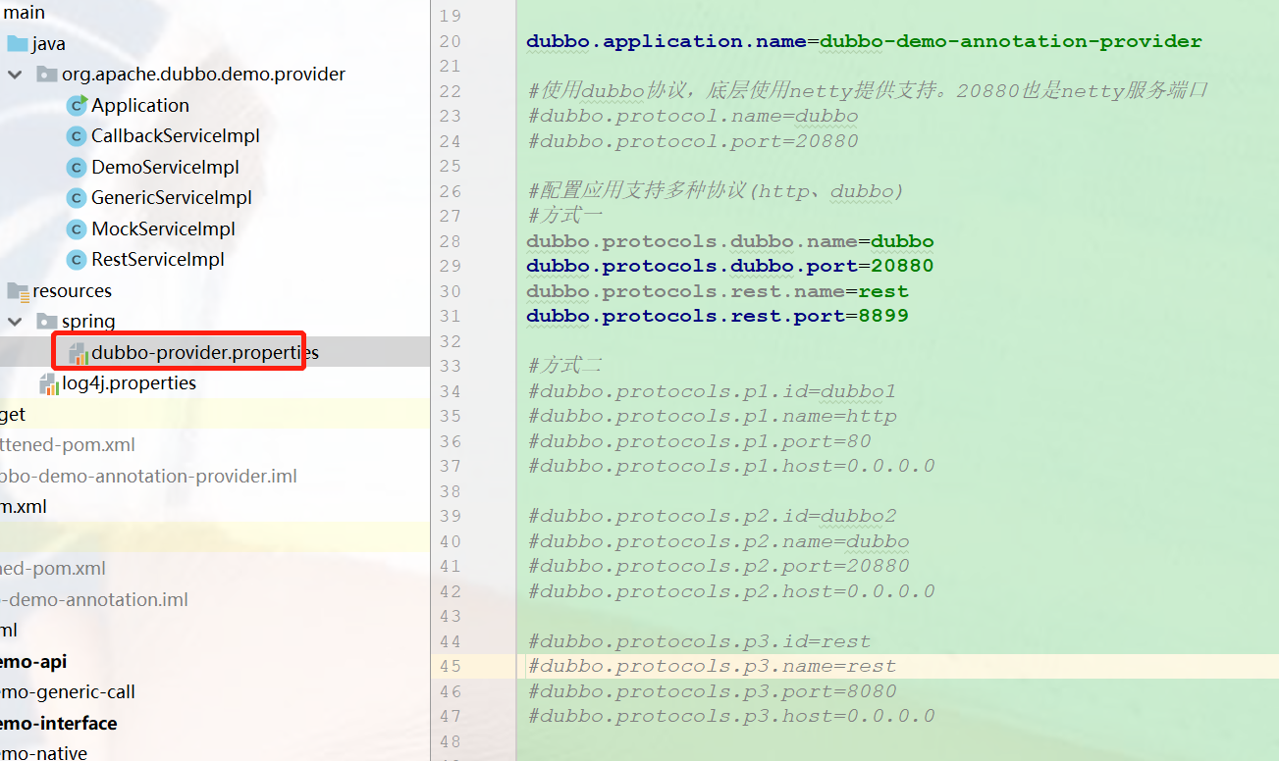The image size is (1279, 761).
Task: Click the dubbo.protocols.p2.port=20880 comment
Action: click(x=719, y=566)
